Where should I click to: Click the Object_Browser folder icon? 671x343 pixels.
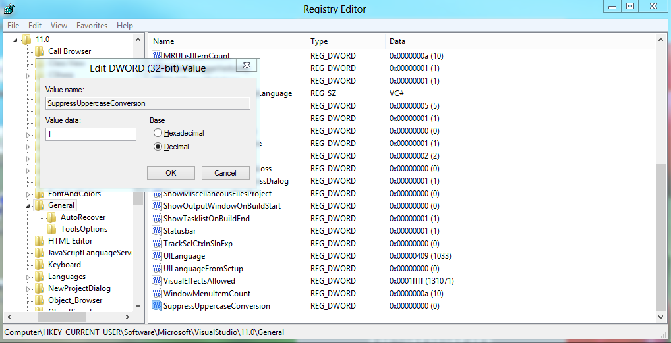(x=40, y=300)
